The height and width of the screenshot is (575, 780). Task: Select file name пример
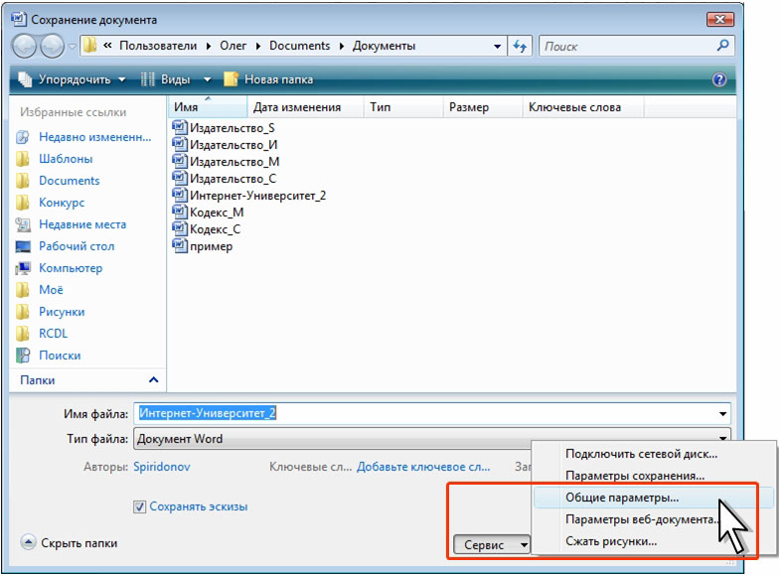(x=212, y=246)
